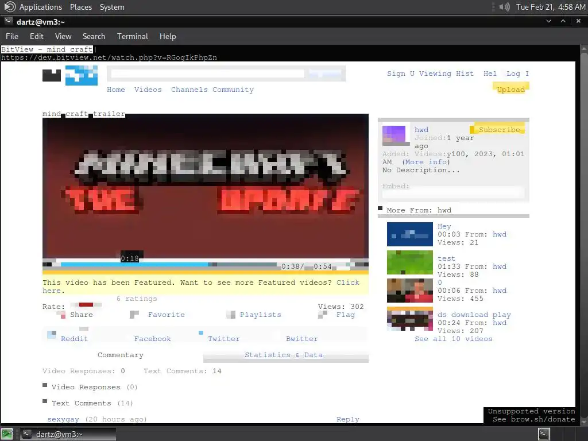
Task: Open the terminal Edit menu
Action: tap(37, 36)
